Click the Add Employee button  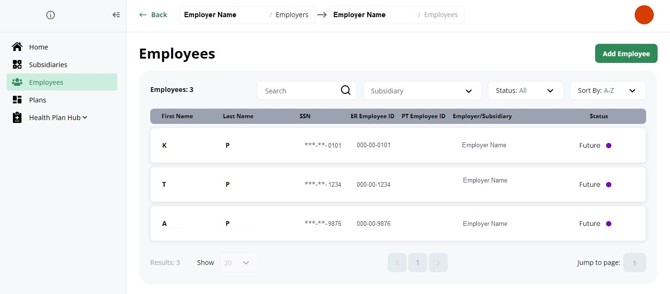click(626, 53)
